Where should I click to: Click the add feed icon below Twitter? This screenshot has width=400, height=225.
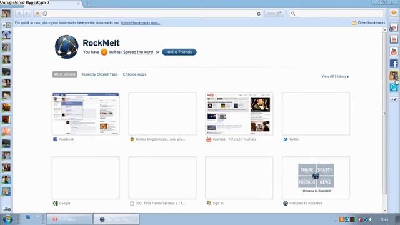[x=394, y=99]
